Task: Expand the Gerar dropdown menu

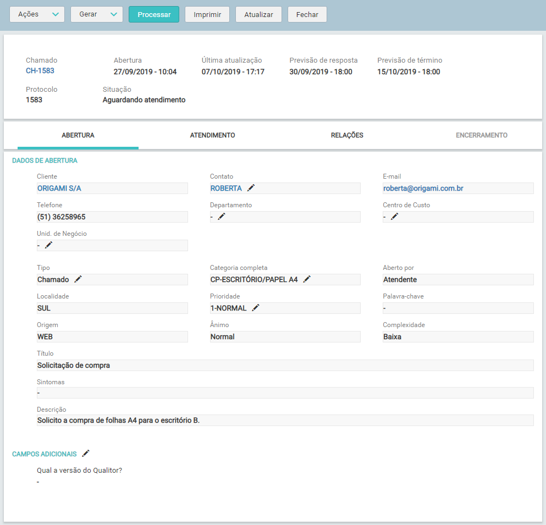Action: tap(96, 14)
